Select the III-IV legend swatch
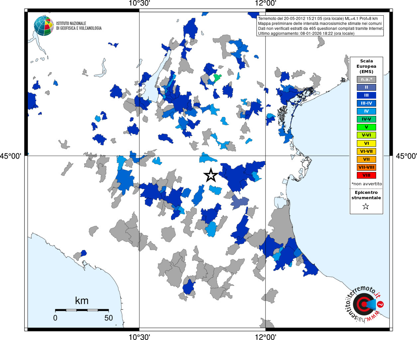This screenshot has height=340, width=417. coord(366,103)
